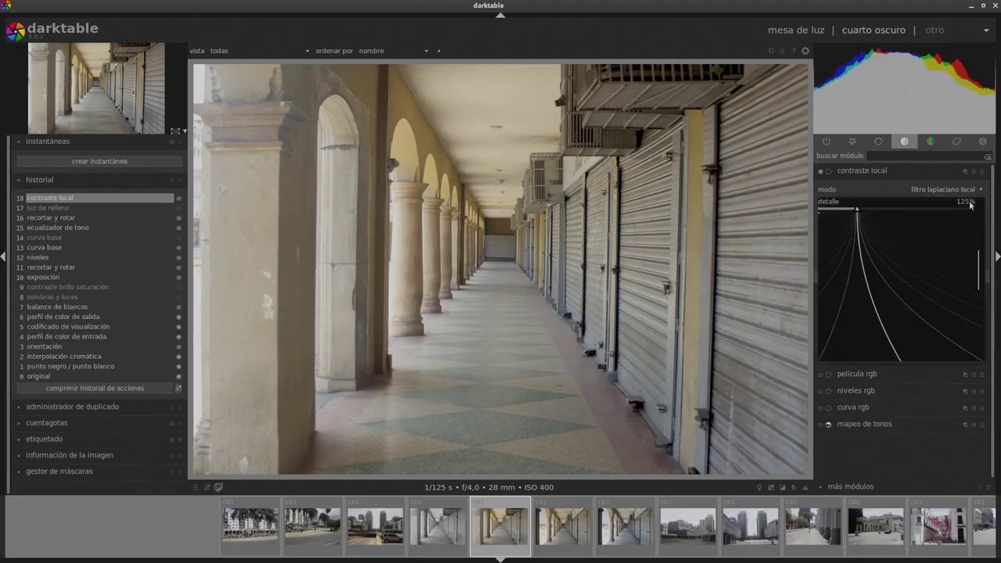The width and height of the screenshot is (1001, 563).
Task: Open quick presets menu icon below image
Action: coord(196,487)
